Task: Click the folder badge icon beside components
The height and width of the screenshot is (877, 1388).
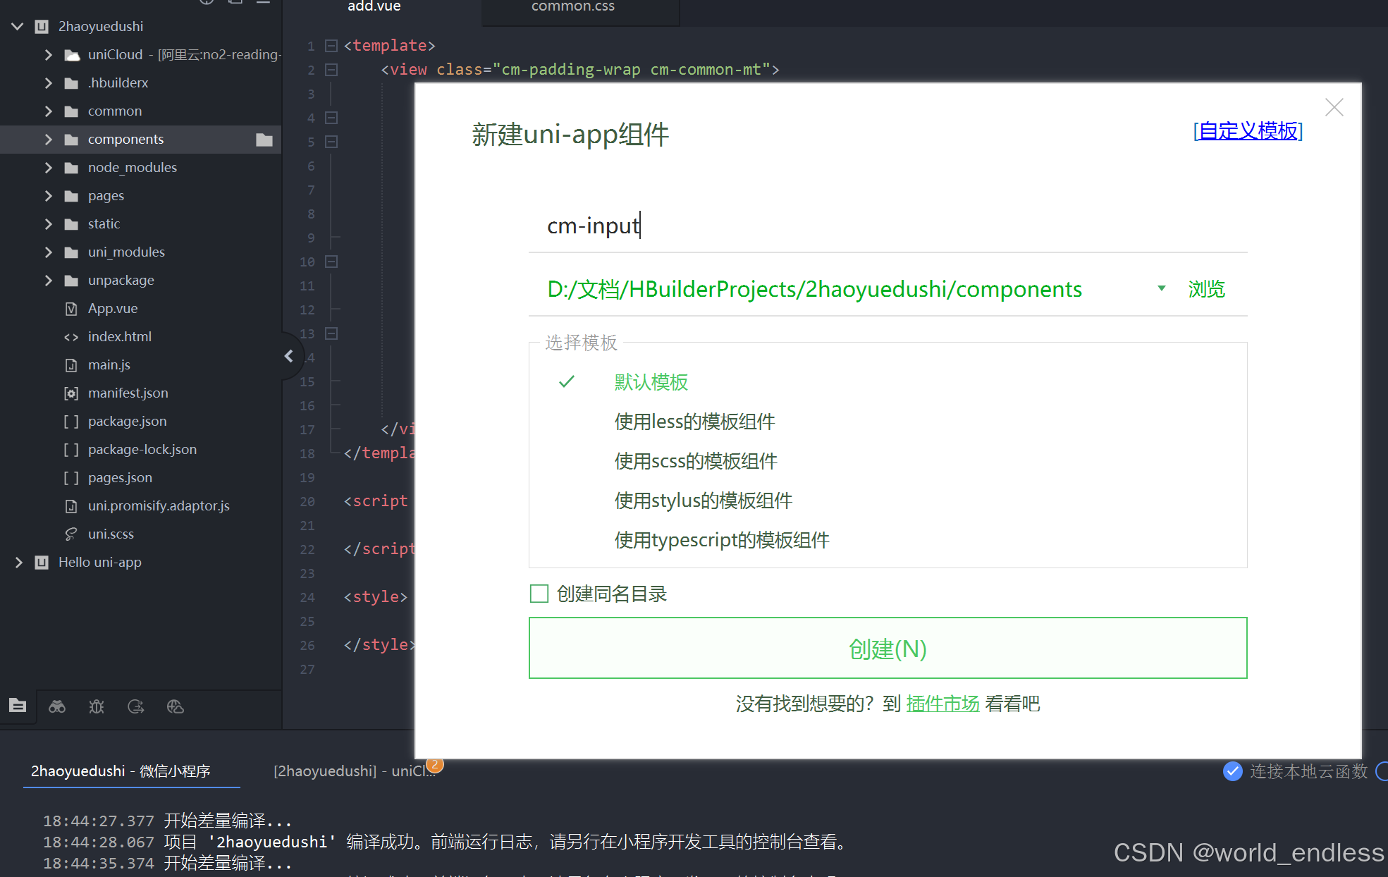Action: pyautogui.click(x=264, y=139)
